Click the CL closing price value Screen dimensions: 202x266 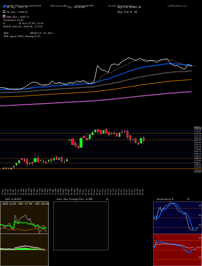tap(76, 7)
